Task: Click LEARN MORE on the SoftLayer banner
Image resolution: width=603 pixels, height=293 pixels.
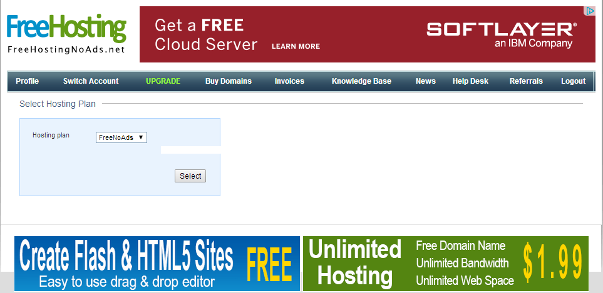Action: (x=296, y=46)
